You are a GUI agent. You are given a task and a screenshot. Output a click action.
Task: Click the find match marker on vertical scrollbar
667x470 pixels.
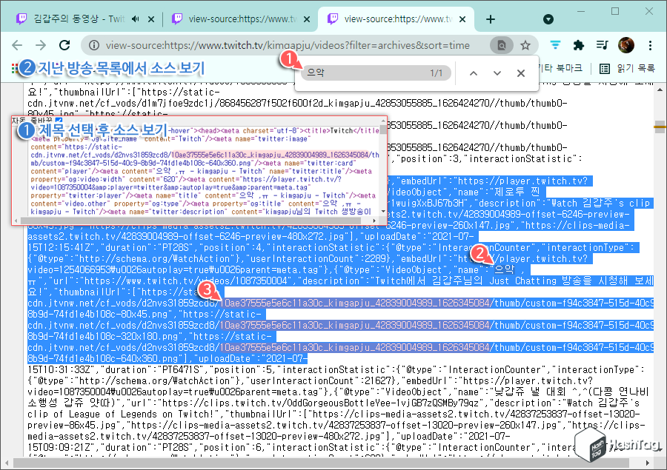pos(660,126)
